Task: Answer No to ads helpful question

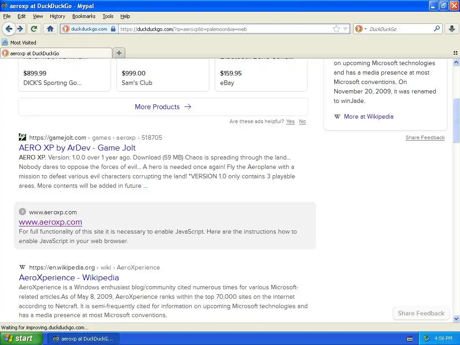Action: 302,121
